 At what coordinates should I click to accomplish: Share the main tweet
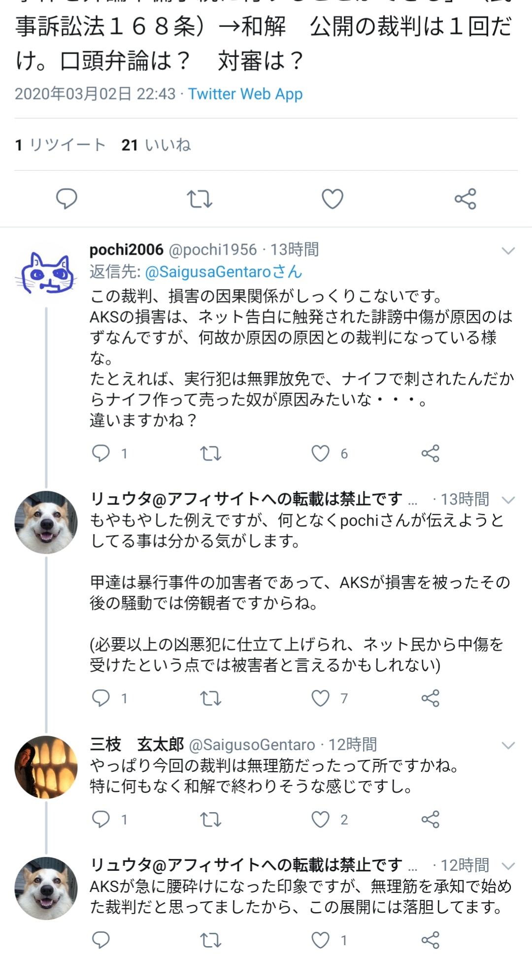(465, 199)
